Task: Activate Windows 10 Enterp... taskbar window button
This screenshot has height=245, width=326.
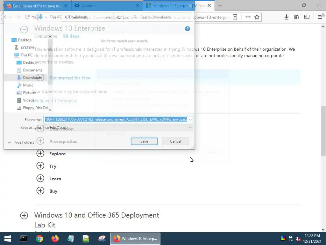Action: pyautogui.click(x=135, y=239)
